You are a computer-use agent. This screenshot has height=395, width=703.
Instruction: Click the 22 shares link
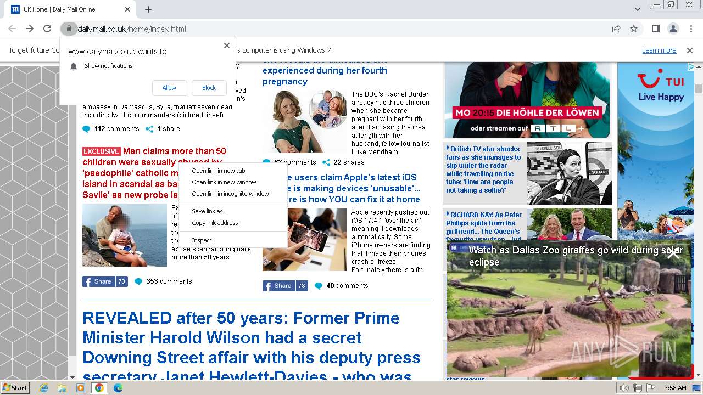[x=343, y=162]
